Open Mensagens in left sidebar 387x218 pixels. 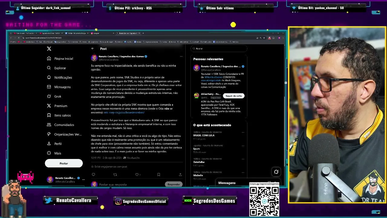[x=59, y=87]
